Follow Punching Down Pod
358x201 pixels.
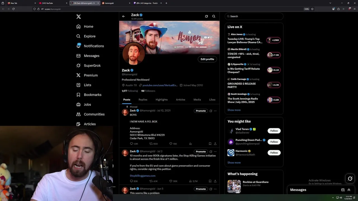coord(274,142)
